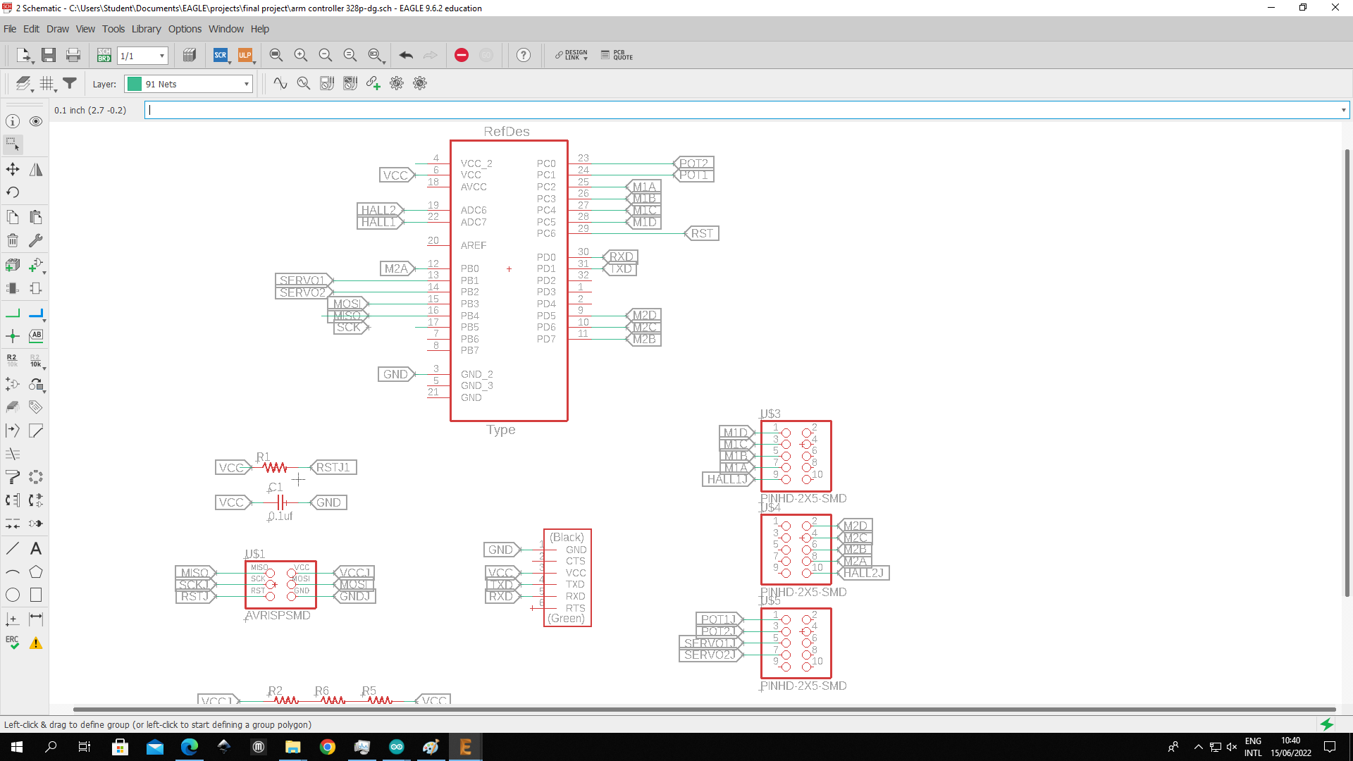Select the Line drawing tool
This screenshot has width=1353, height=761.
point(13,548)
